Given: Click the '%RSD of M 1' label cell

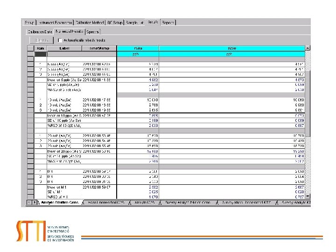Looking at the screenshot, I should pos(64,197).
